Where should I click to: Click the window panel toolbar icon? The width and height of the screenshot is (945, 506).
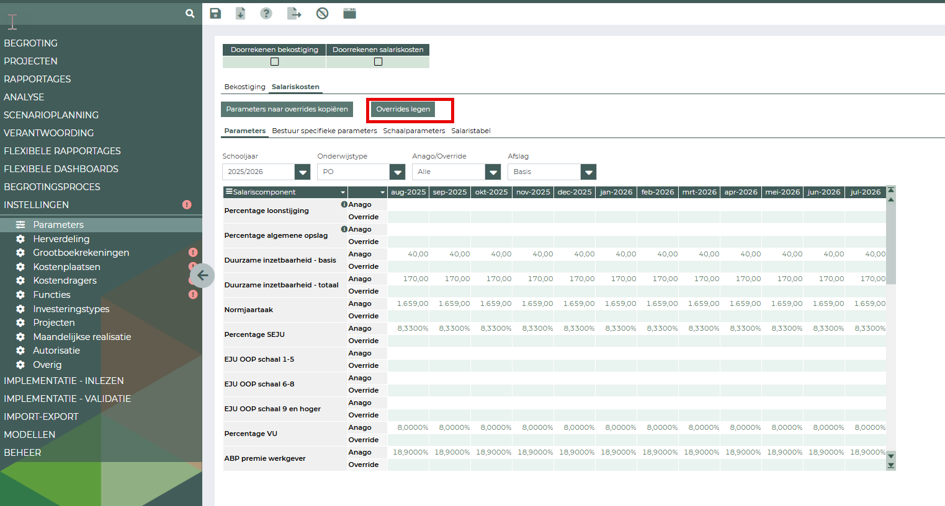(350, 14)
